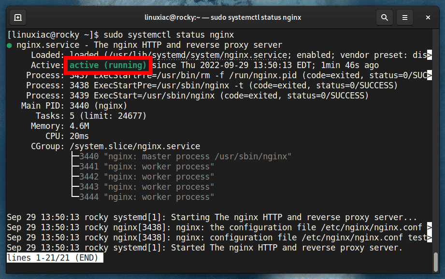Click the 3441 worker process entry
This screenshot has width=445, height=279.
tap(147, 167)
